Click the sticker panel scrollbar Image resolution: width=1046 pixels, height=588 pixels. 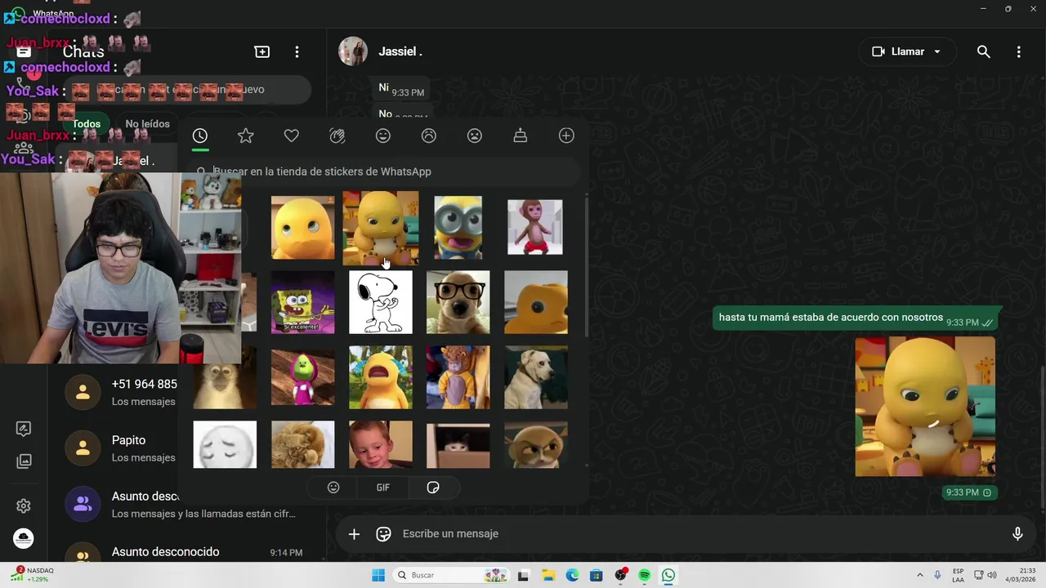(586, 265)
